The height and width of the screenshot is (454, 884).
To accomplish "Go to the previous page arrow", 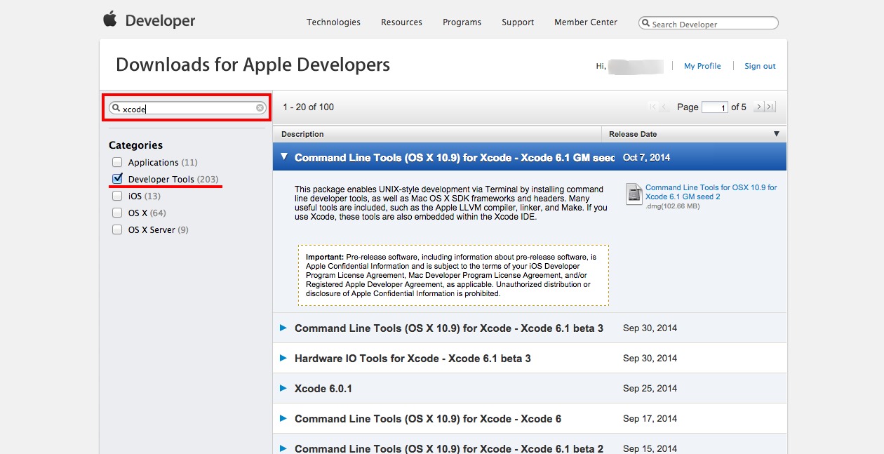I will (664, 107).
